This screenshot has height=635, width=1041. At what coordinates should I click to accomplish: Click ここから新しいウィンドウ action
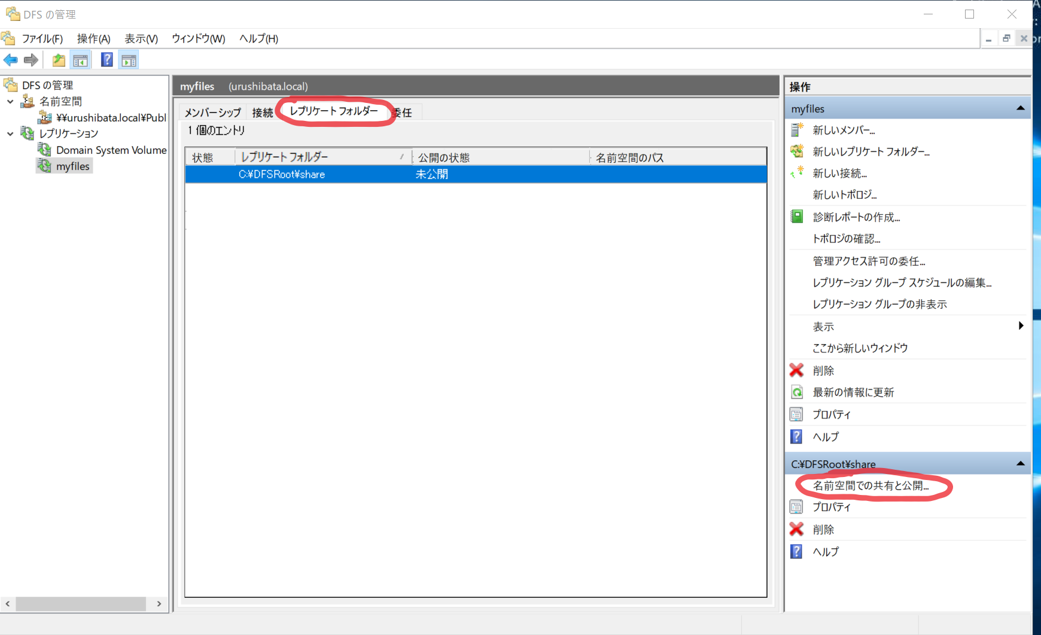point(860,348)
